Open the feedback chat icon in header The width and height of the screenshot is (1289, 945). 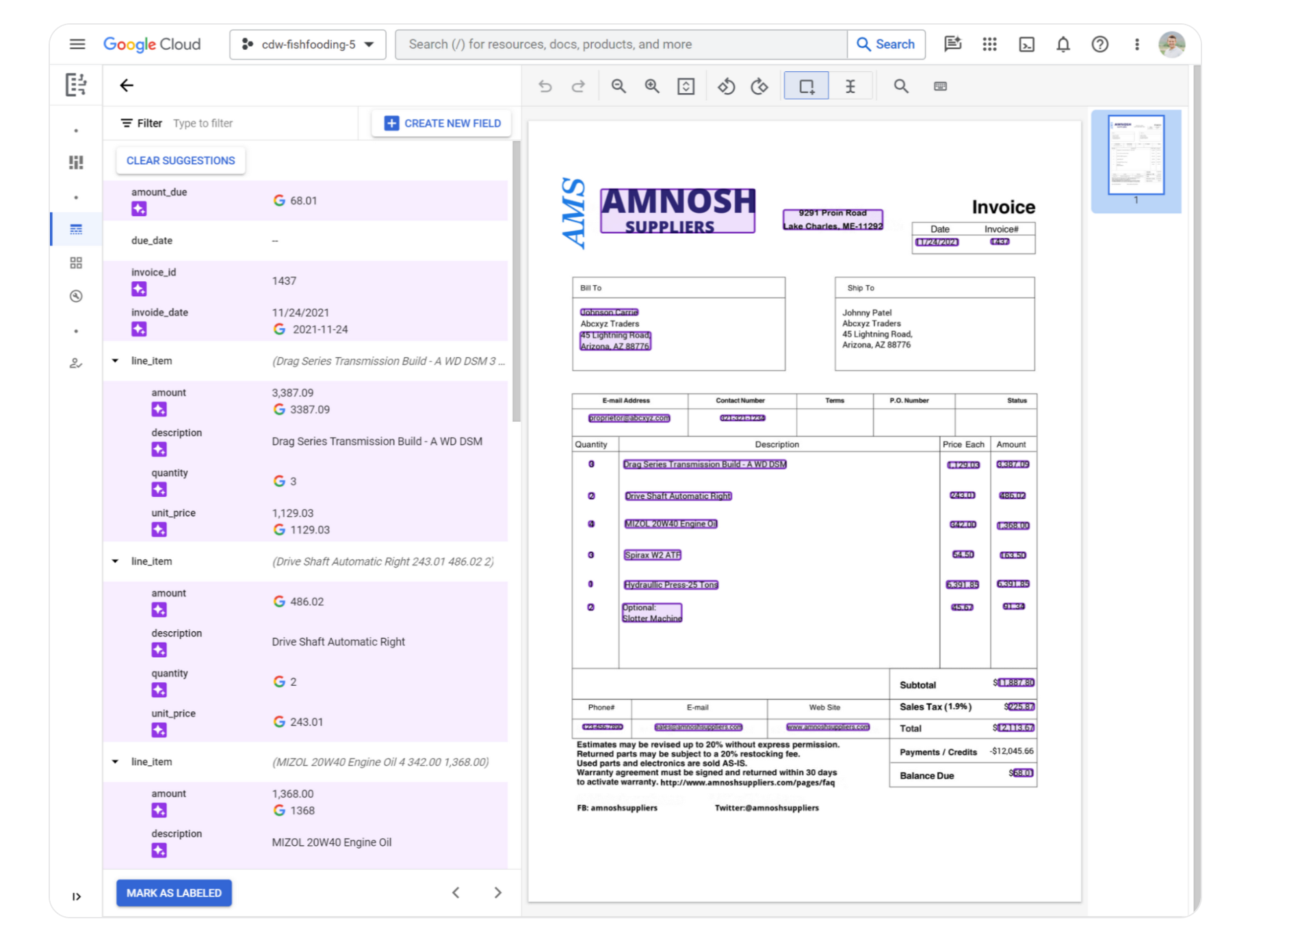click(952, 44)
